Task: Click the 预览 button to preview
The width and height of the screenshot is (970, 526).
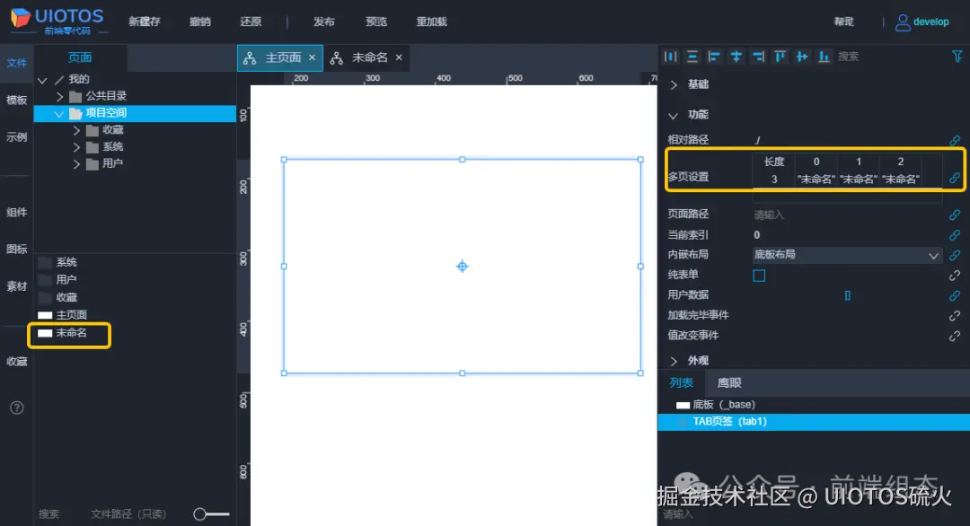Action: click(x=375, y=22)
